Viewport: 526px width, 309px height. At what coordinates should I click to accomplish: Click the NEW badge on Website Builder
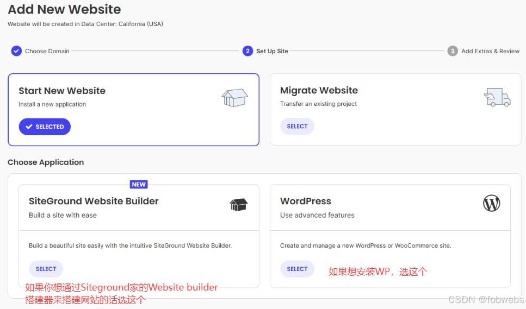(139, 185)
